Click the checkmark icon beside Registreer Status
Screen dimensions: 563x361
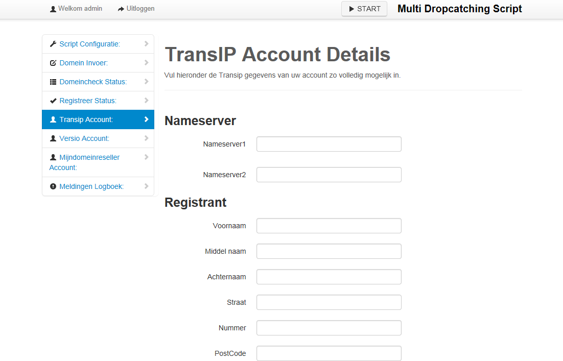53,101
